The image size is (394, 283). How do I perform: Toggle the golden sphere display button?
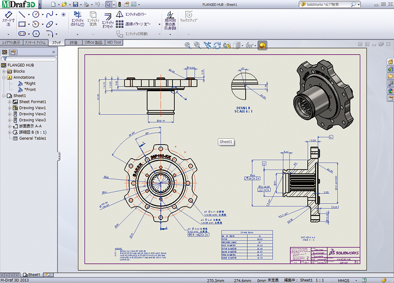click(262, 45)
